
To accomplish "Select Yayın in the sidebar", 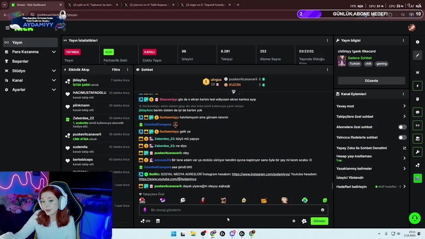I will (31, 42).
